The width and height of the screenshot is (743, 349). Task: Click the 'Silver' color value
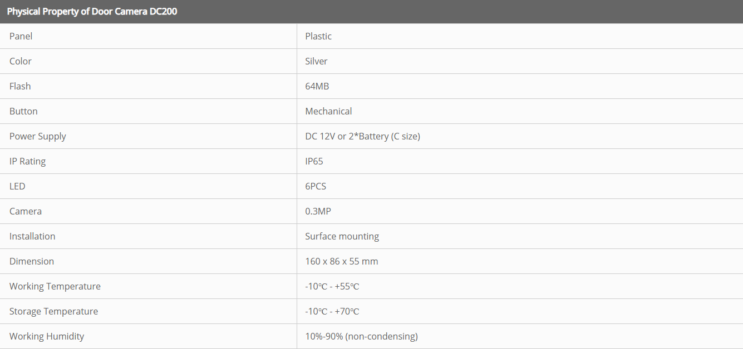[316, 61]
